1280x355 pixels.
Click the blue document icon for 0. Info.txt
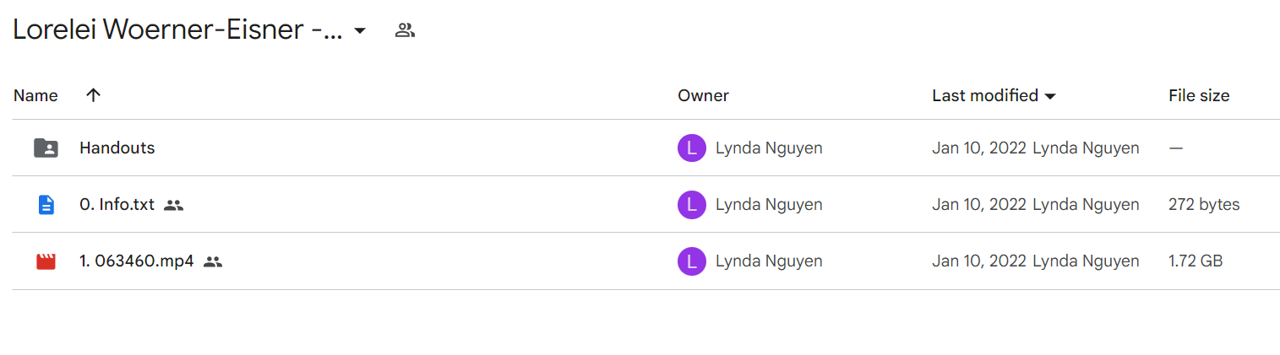tap(46, 205)
